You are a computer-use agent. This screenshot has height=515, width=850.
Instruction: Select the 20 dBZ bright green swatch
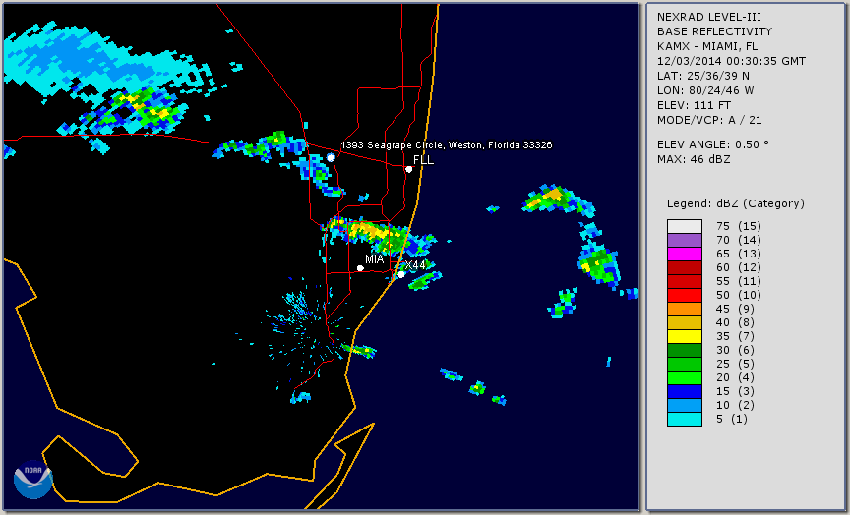(x=685, y=378)
